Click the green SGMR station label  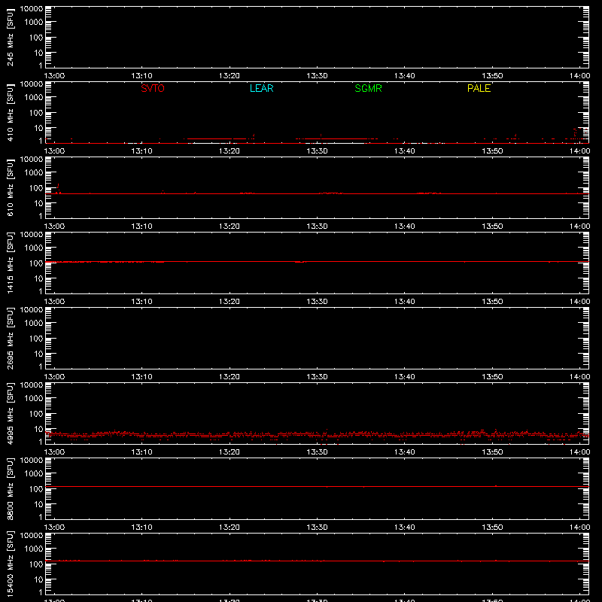pyautogui.click(x=368, y=88)
